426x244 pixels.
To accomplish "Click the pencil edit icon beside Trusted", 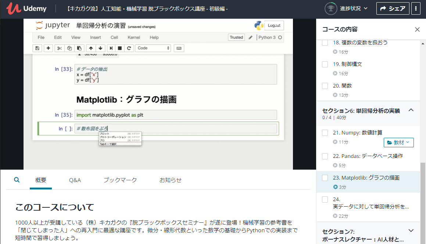I will pyautogui.click(x=251, y=37).
